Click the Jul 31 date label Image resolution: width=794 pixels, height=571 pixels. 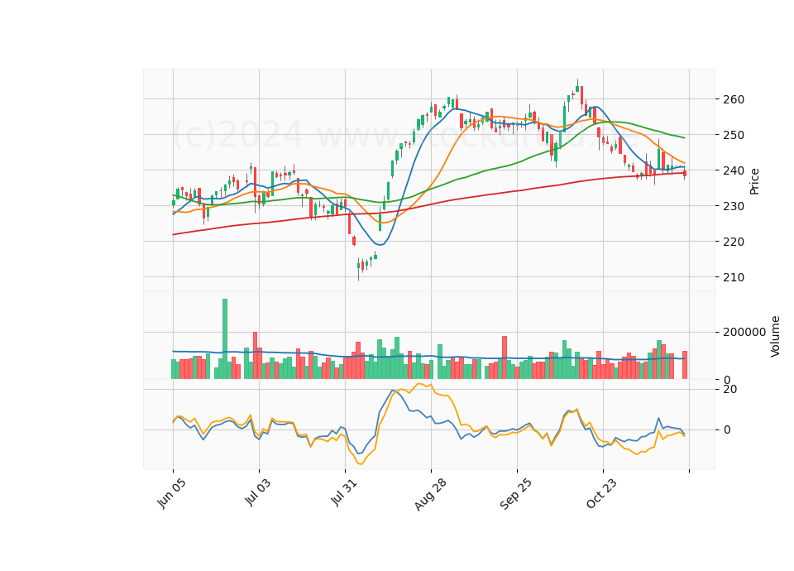344,492
